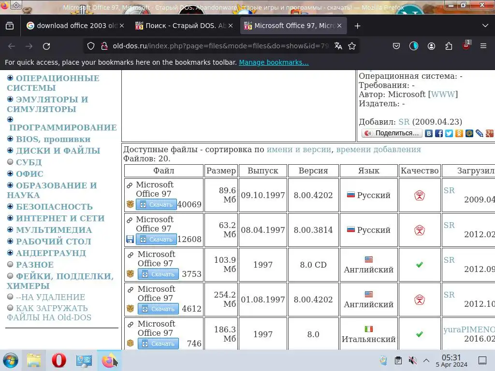This screenshot has height=371, width=495.
Task: Share page on Twitter icon
Action: point(449,133)
